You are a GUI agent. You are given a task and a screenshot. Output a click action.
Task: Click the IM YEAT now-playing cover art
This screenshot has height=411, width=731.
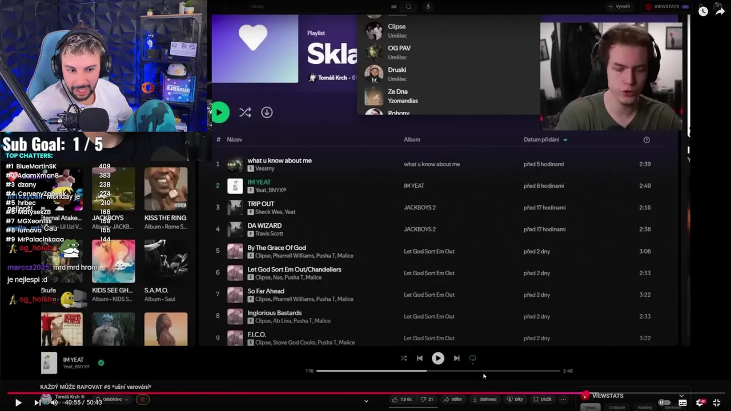[x=49, y=363]
